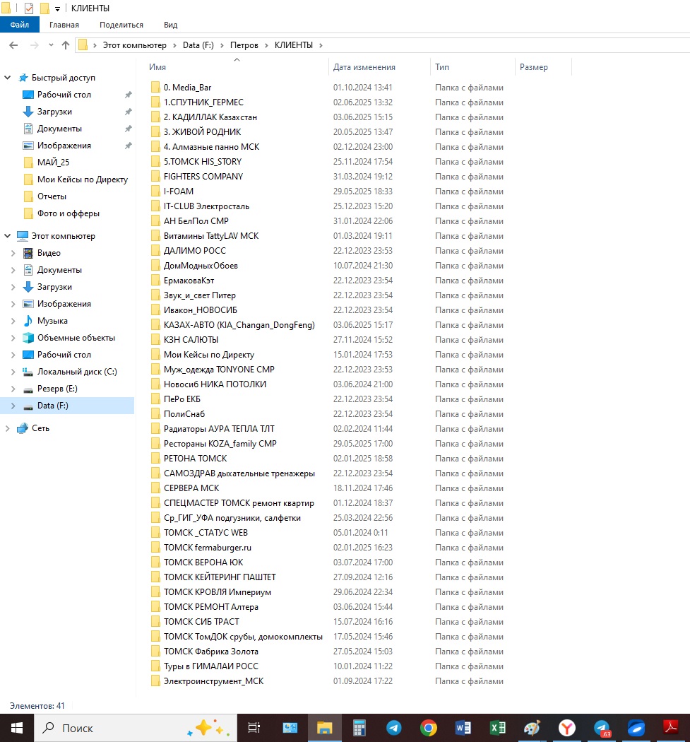Click Объемные объекты icon in tree
Viewport: 690px width, 742px height.
pos(28,338)
